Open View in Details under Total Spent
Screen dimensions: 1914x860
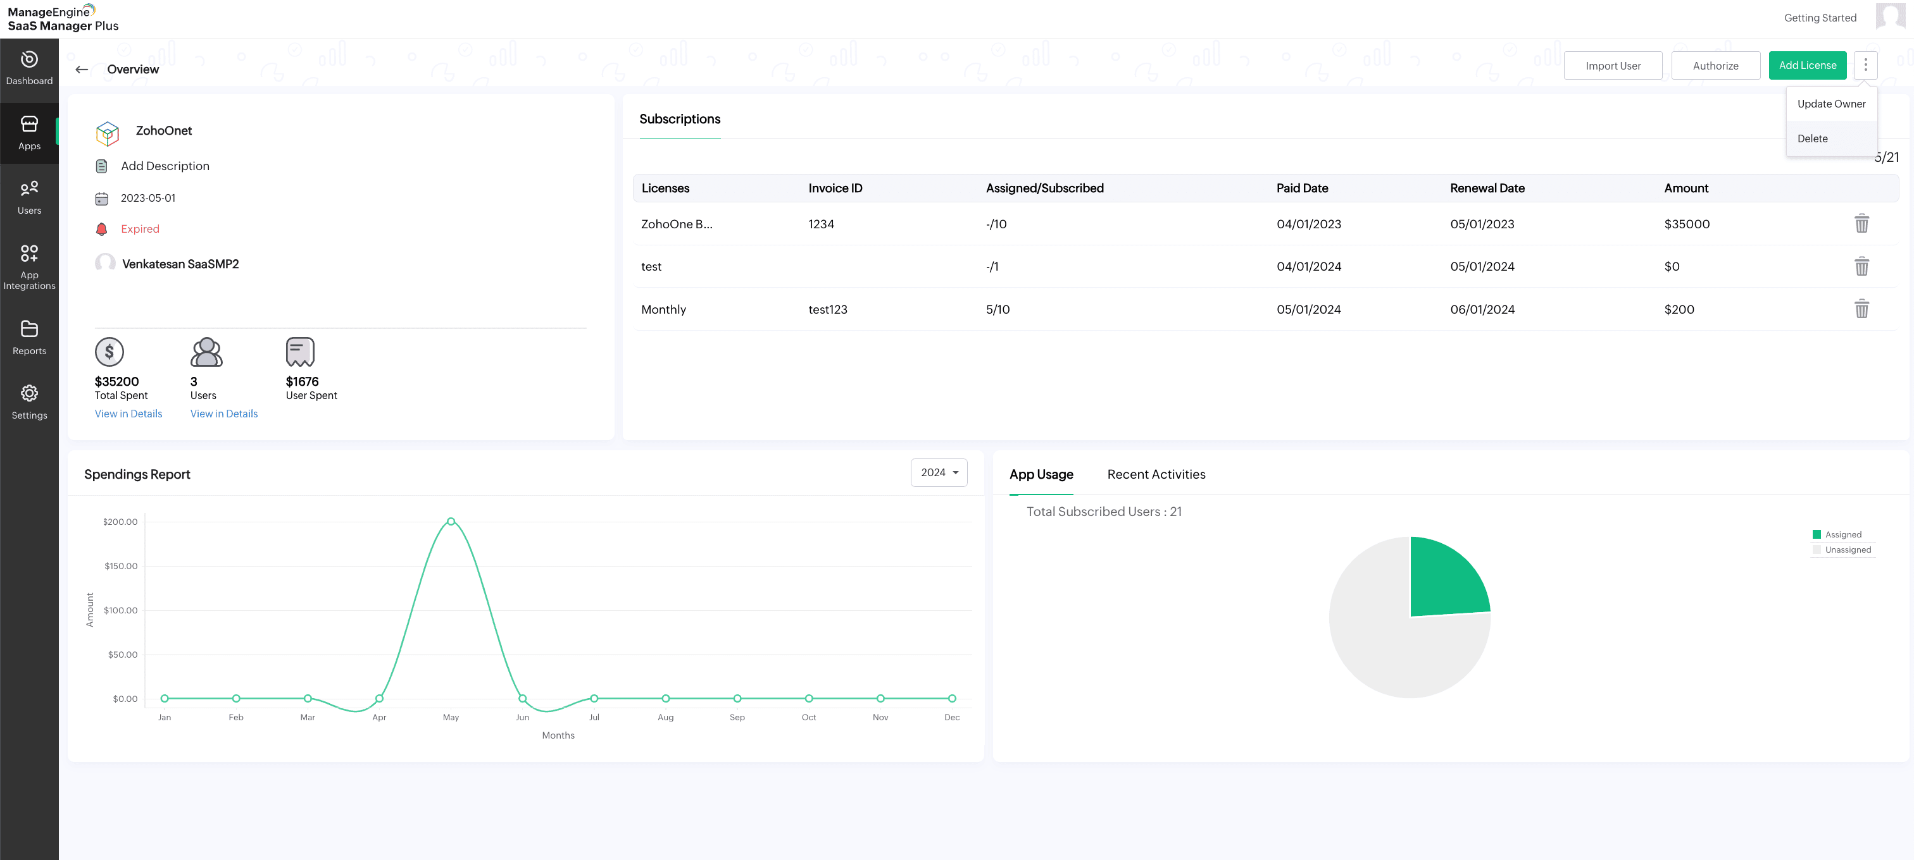[x=128, y=414]
